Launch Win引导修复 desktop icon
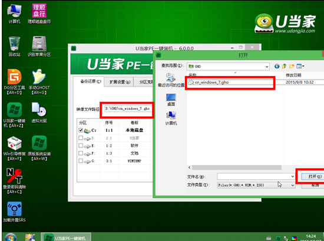This screenshot has width=324, height=241. 14,148
